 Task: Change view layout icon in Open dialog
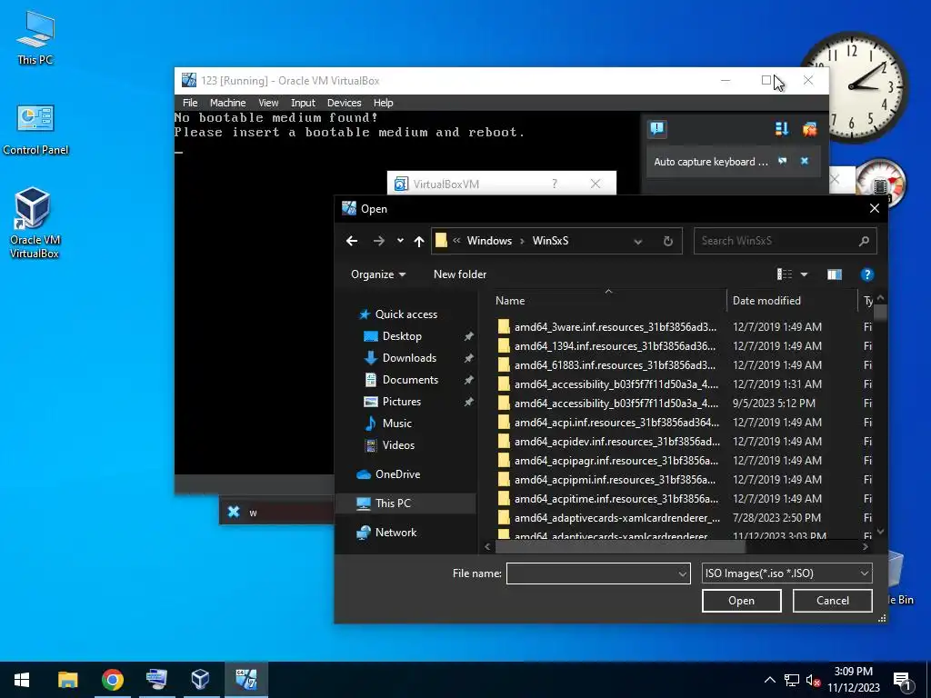785,274
